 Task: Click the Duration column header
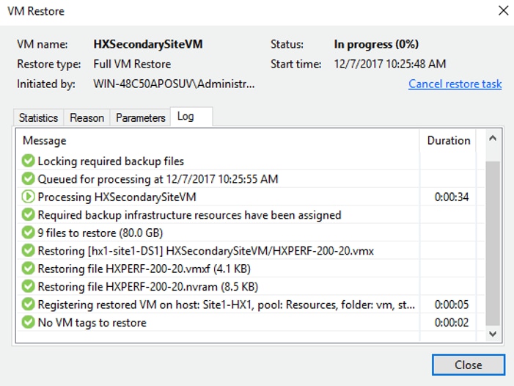[448, 140]
